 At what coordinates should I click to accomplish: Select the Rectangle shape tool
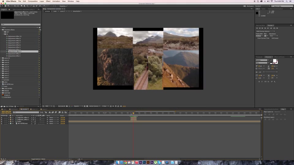21,6
